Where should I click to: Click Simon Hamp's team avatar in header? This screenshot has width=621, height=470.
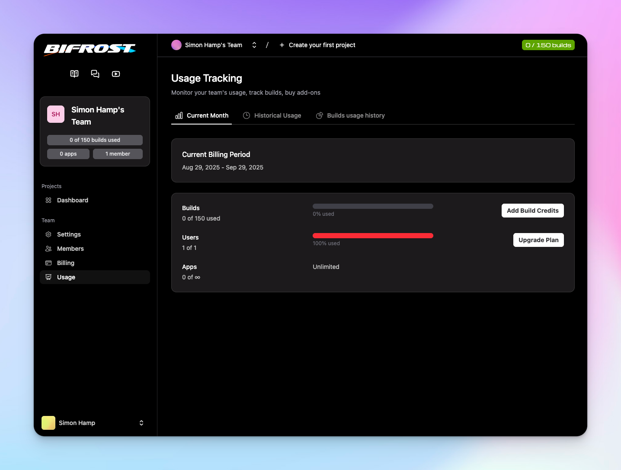click(176, 45)
